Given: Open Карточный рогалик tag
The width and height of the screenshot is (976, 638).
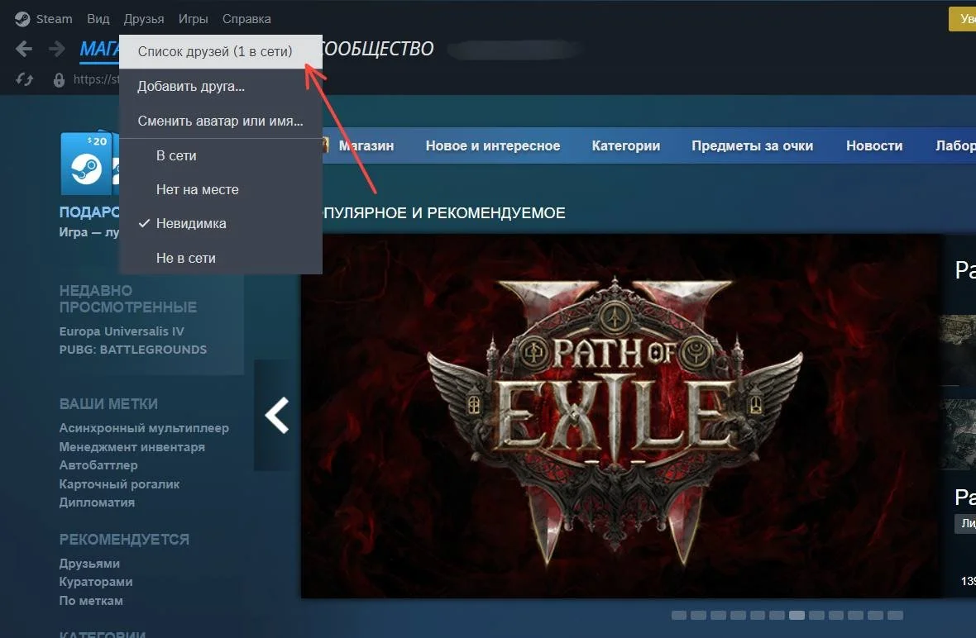Looking at the screenshot, I should coord(119,483).
